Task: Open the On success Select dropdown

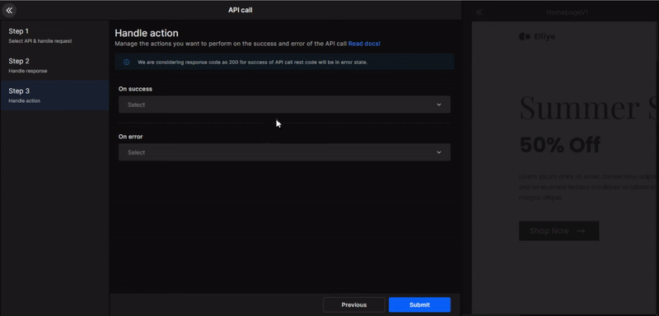Action: (x=284, y=105)
